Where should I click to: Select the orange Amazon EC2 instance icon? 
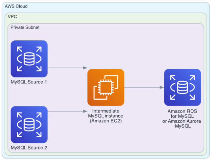[x=106, y=87]
